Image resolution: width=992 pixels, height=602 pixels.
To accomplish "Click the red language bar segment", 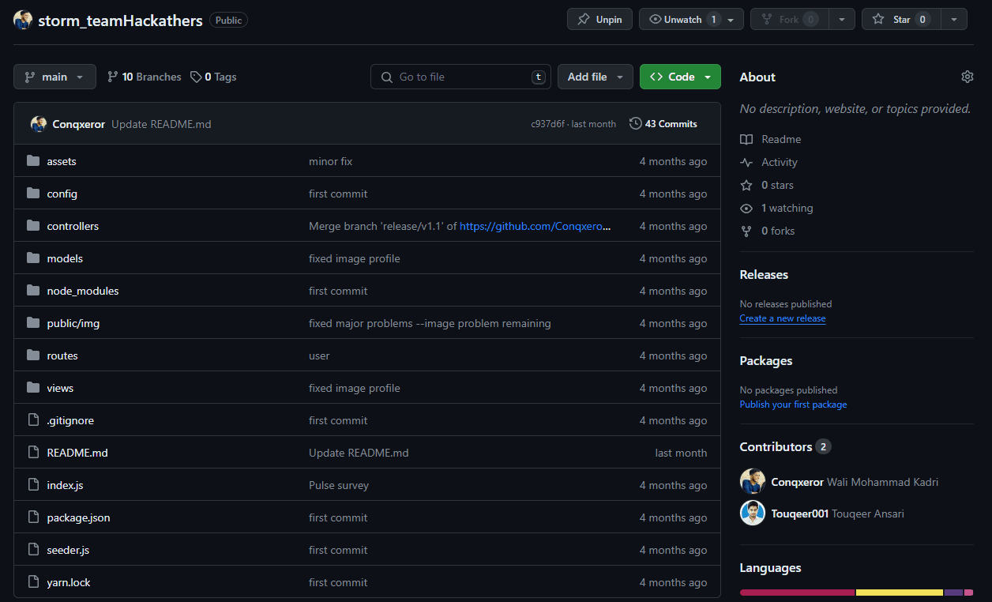I will click(798, 593).
